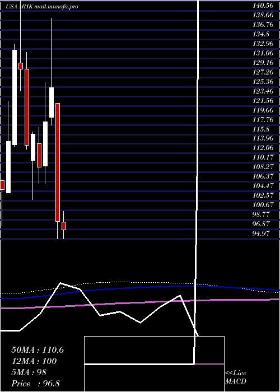Viewport: 280px width, 392px height.
Task: Select the 132.96 price axis label
Action: click(263, 44)
